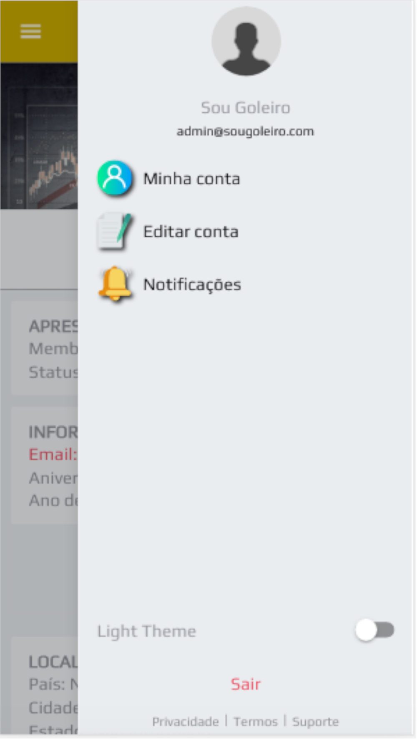Image resolution: width=417 pixels, height=742 pixels.
Task: Click the Notificações bell icon
Action: [115, 284]
